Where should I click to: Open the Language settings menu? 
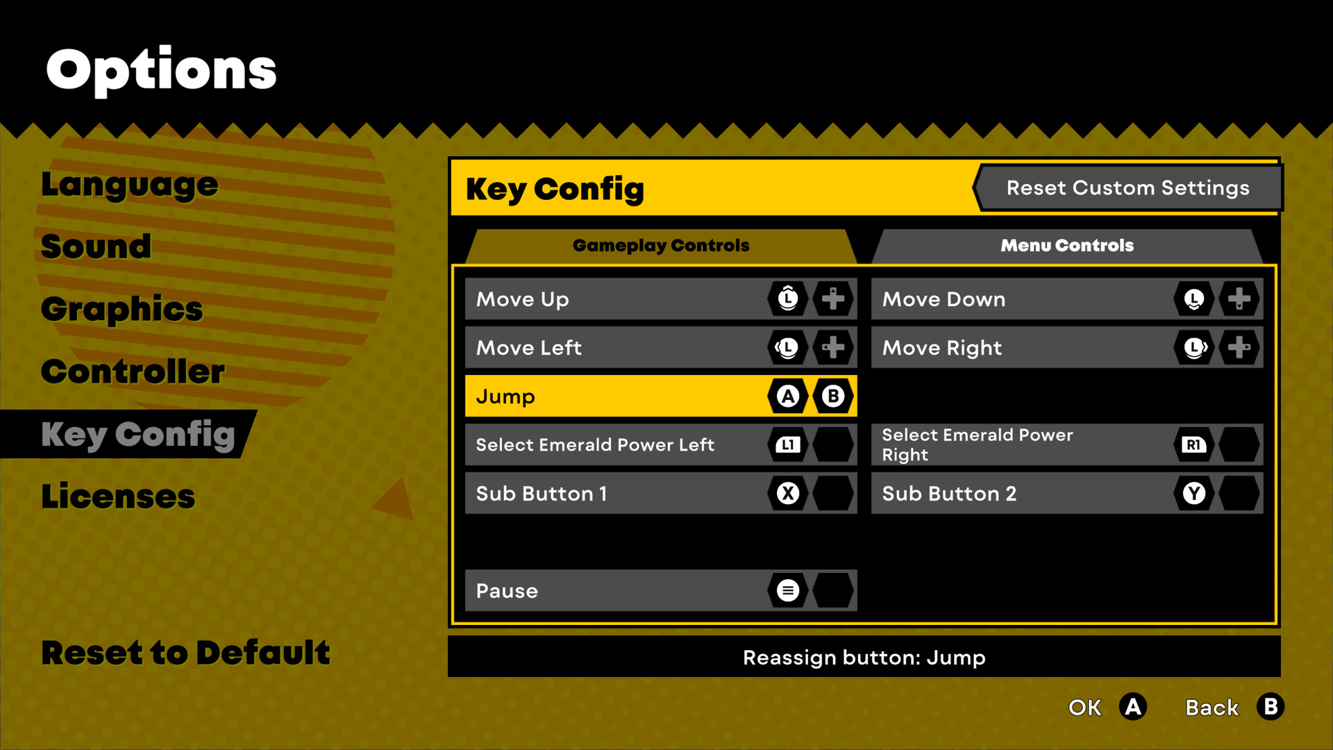pos(130,183)
